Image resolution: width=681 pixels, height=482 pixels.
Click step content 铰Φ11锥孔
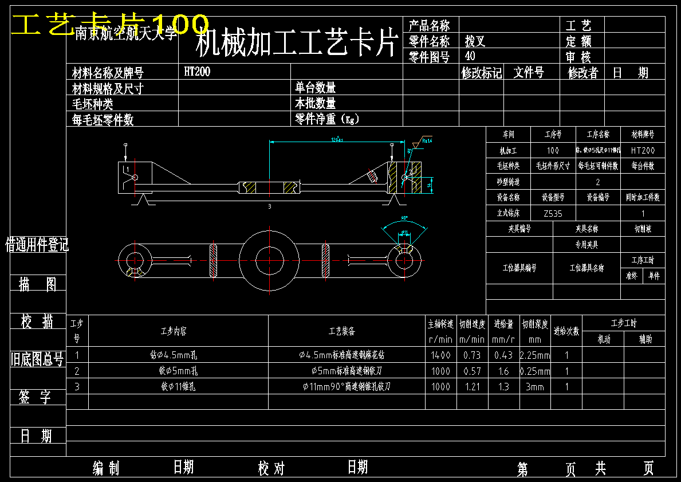tap(178, 386)
